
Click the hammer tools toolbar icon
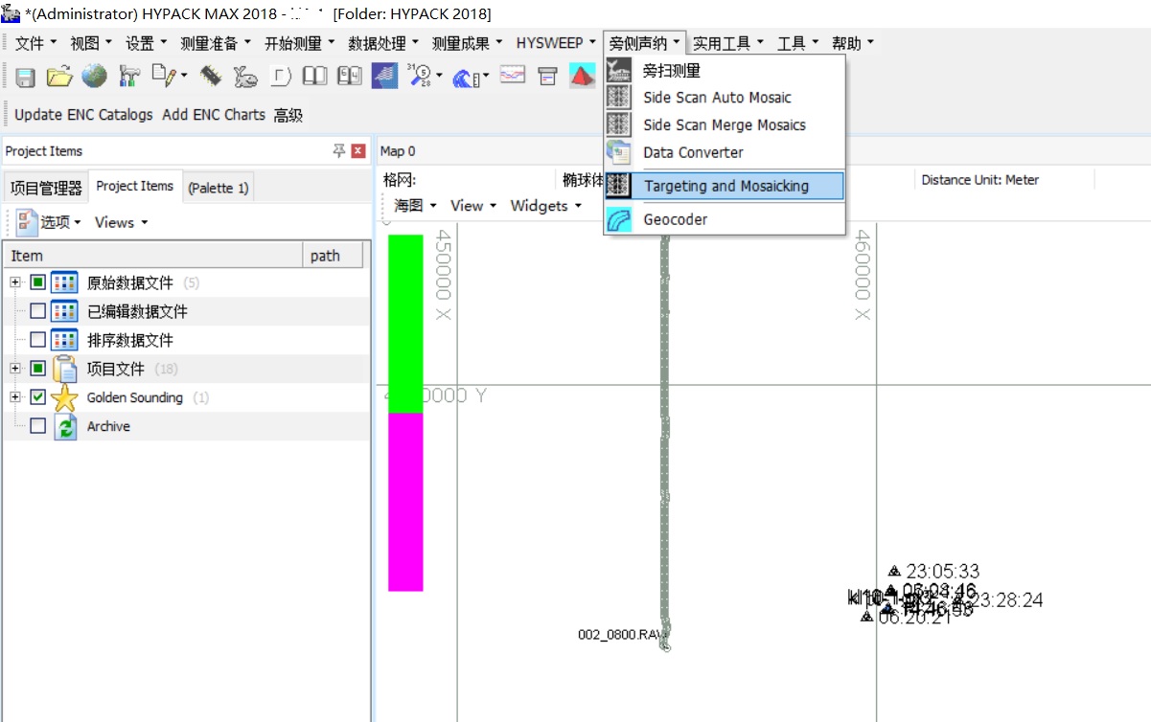129,77
